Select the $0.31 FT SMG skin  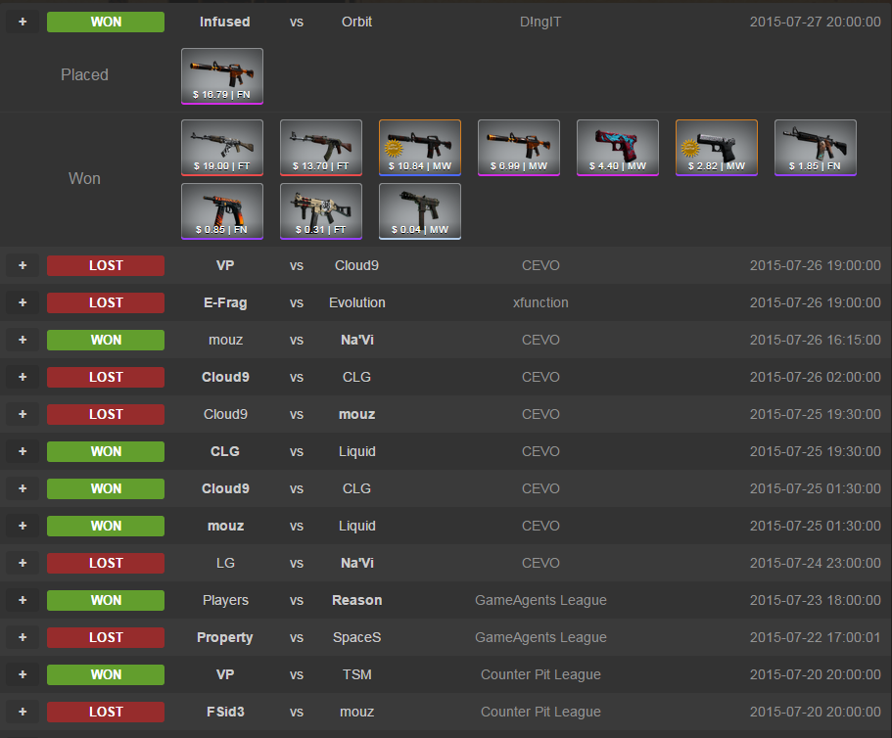[x=321, y=211]
